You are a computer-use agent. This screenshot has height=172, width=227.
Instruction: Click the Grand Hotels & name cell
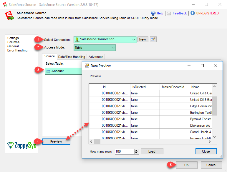(x=201, y=132)
